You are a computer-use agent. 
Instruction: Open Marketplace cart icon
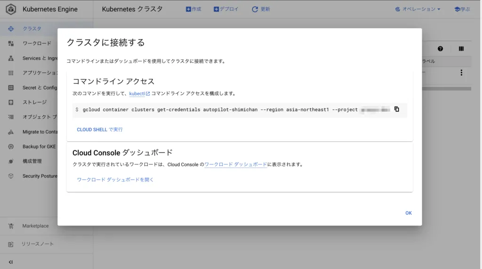coord(11,226)
